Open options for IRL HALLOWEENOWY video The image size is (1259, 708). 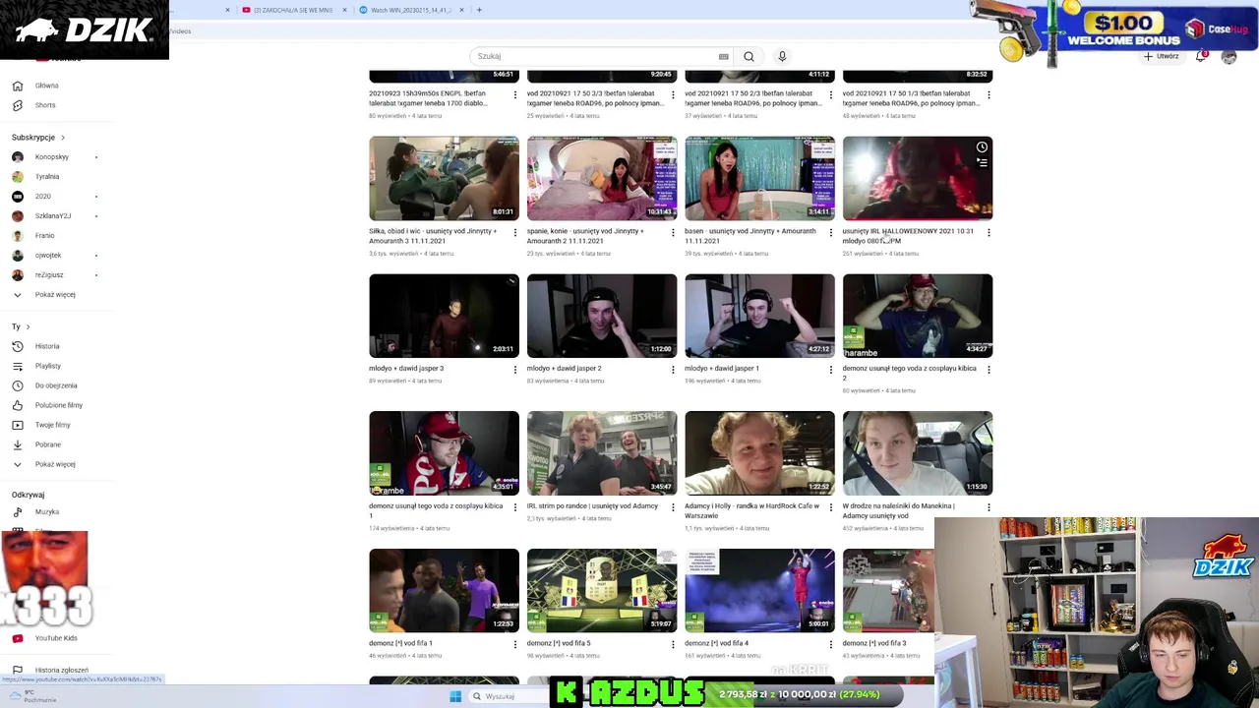[989, 233]
